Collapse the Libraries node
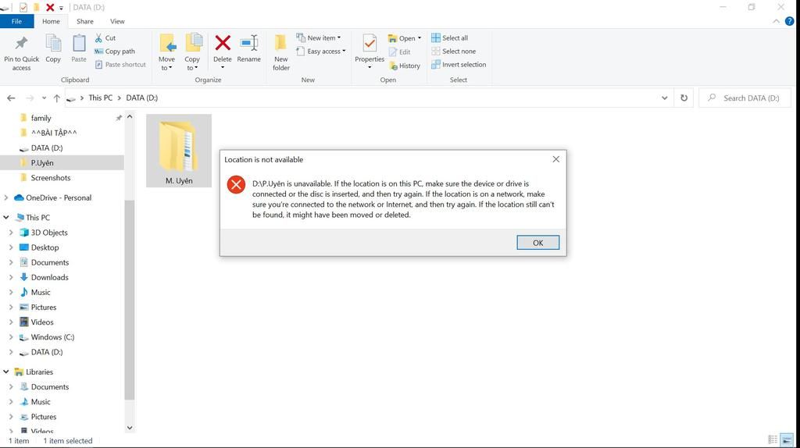Screen dimensions: 800x448 tap(6, 372)
